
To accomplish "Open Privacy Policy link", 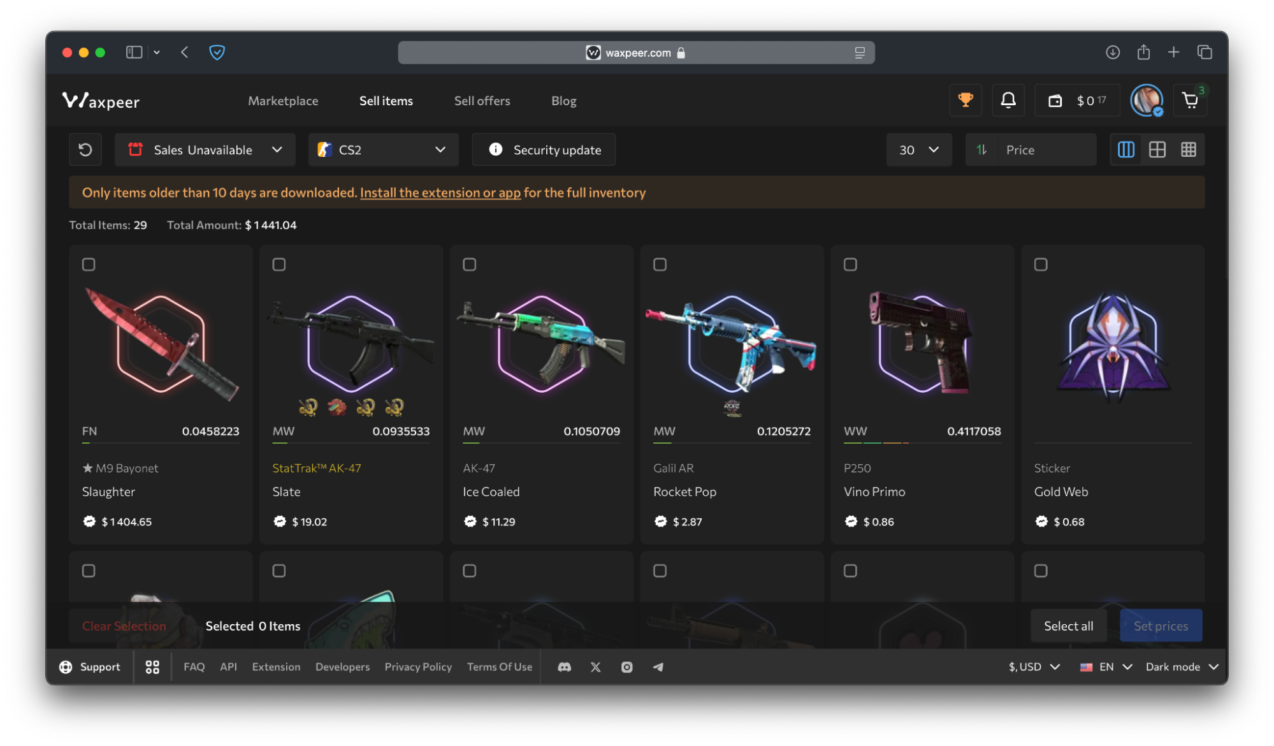I will [x=418, y=667].
